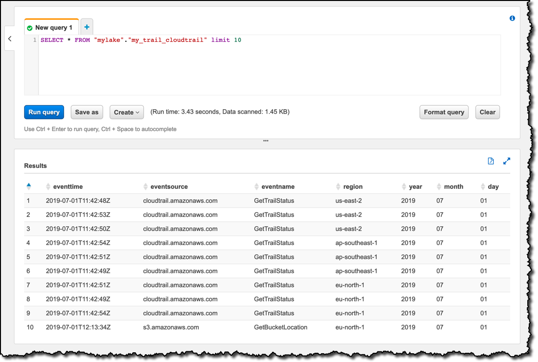Sort by the row number column arrow
The height and width of the screenshot is (362, 538).
29,186
